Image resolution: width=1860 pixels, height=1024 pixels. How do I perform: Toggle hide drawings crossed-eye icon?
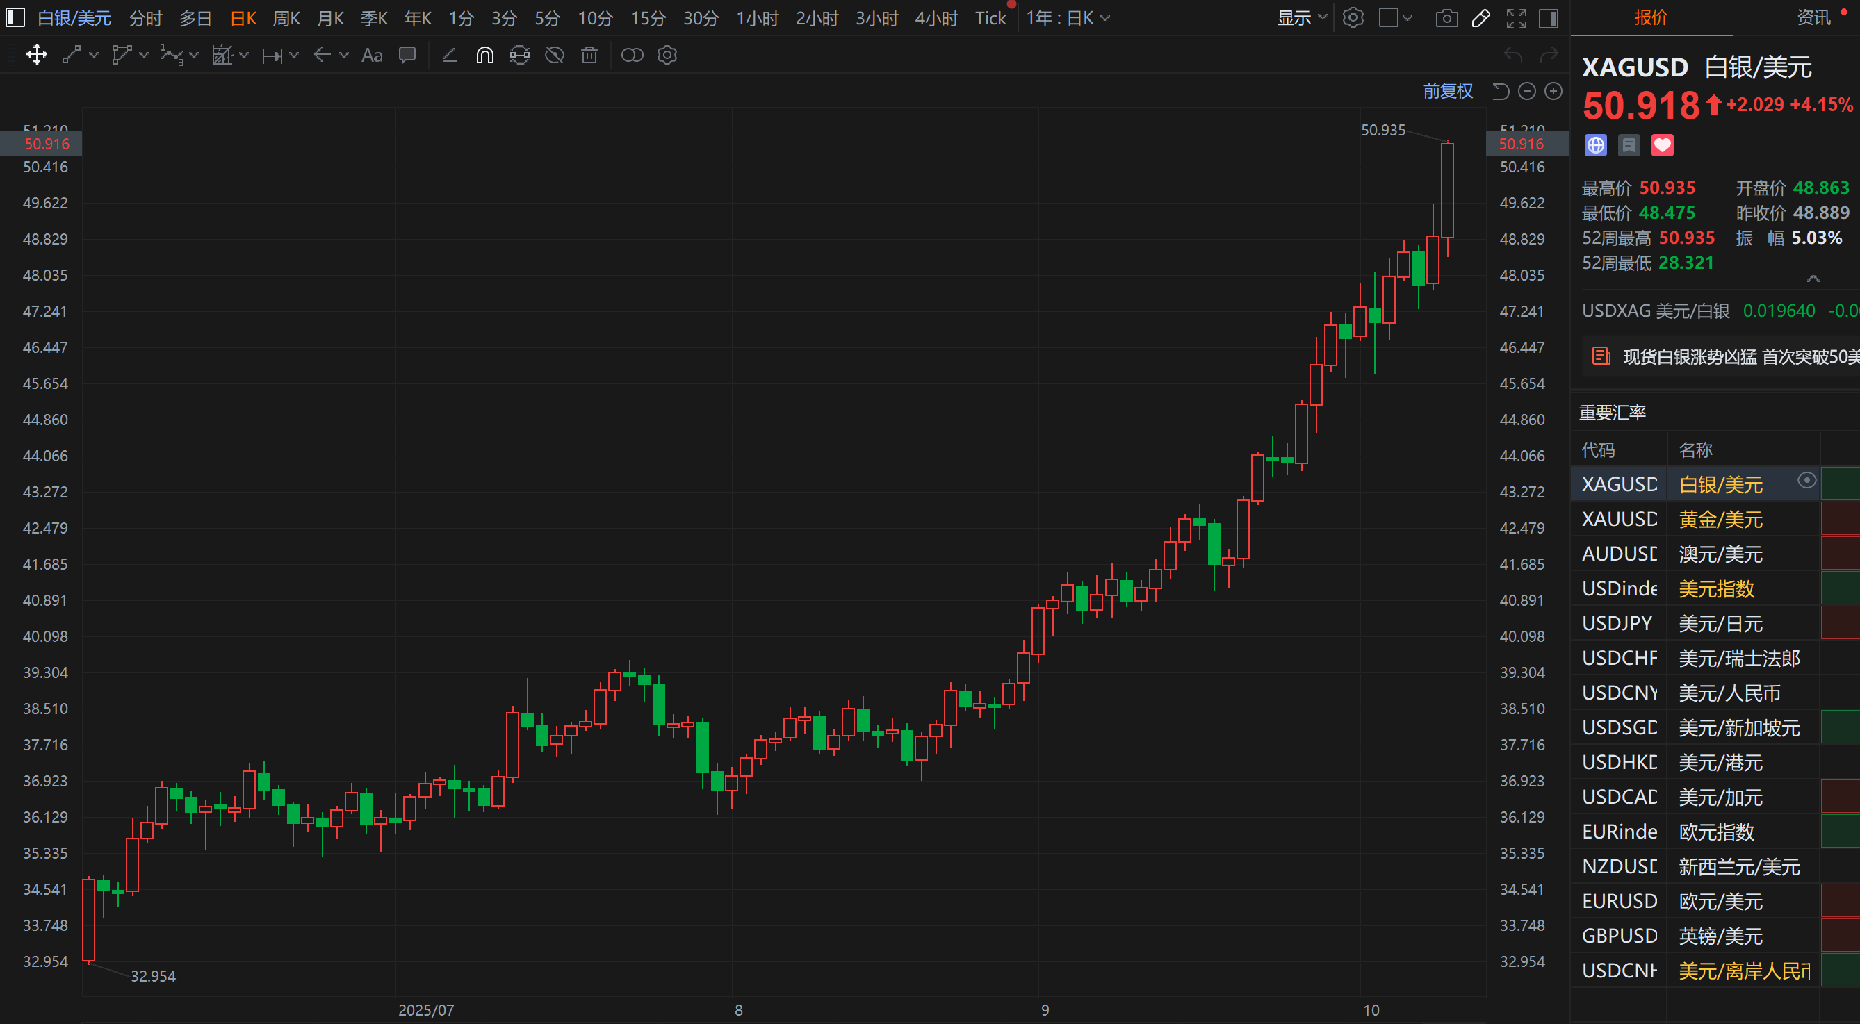pos(554,56)
